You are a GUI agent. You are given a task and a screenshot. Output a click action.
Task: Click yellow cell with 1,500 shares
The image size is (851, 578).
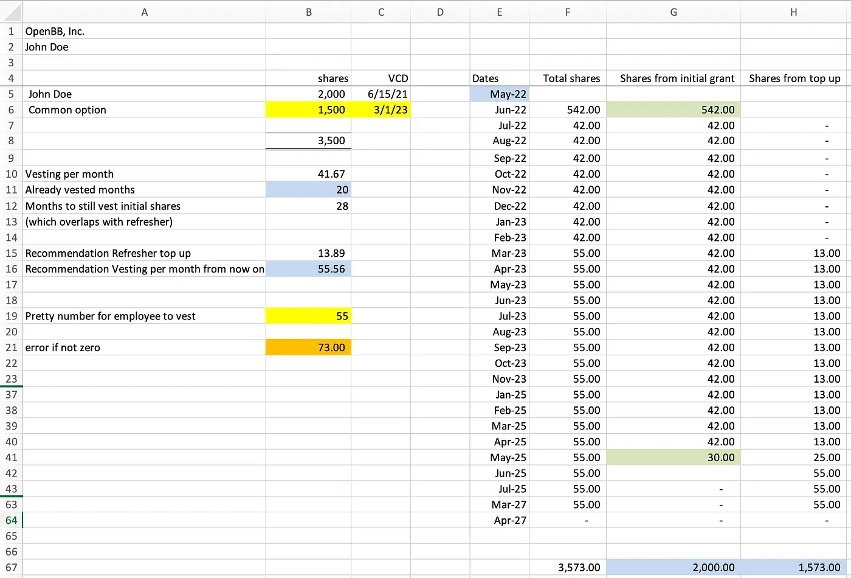(308, 110)
